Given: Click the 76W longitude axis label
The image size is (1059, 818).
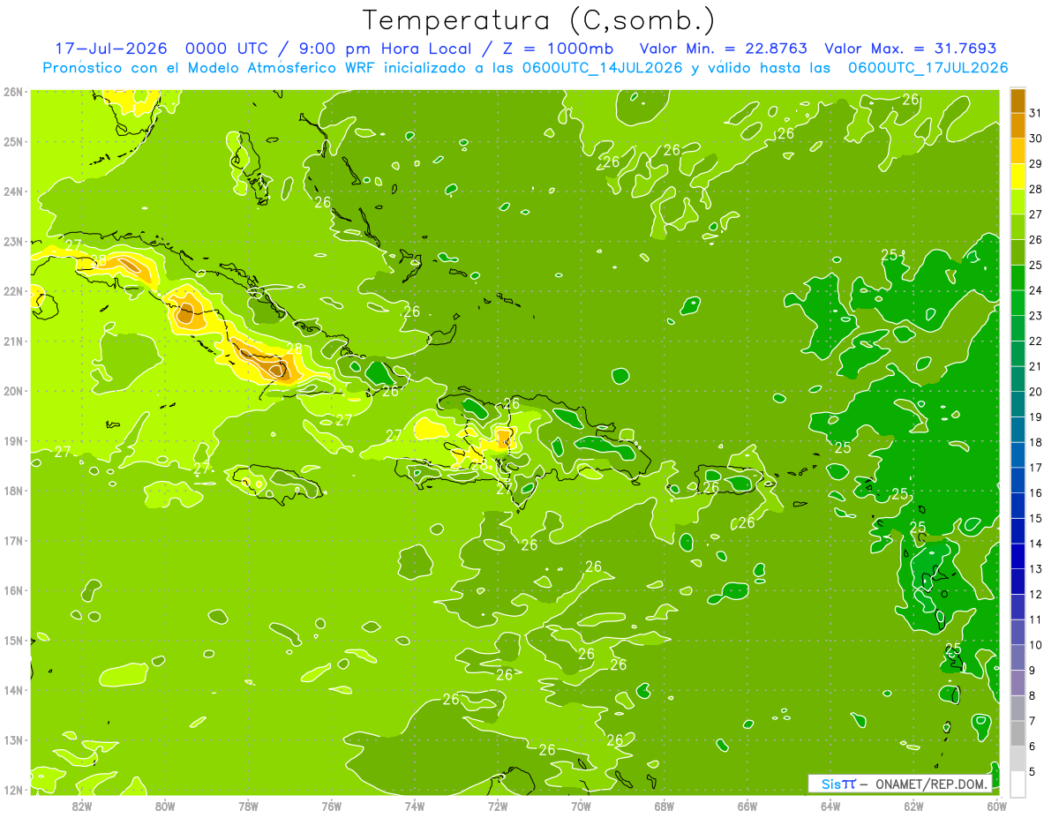Looking at the screenshot, I should (331, 806).
